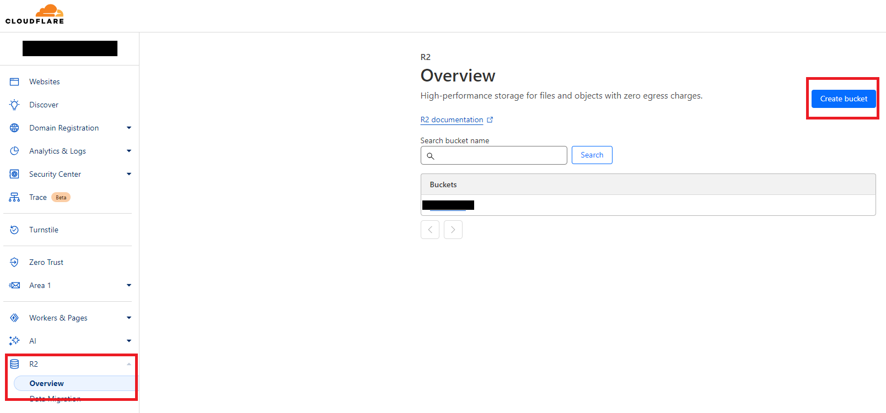Click the Area 1 envelope icon

pos(14,285)
